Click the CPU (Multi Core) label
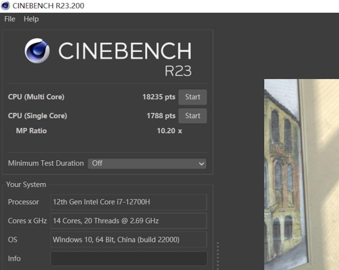This screenshot has width=339, height=270. tap(36, 97)
